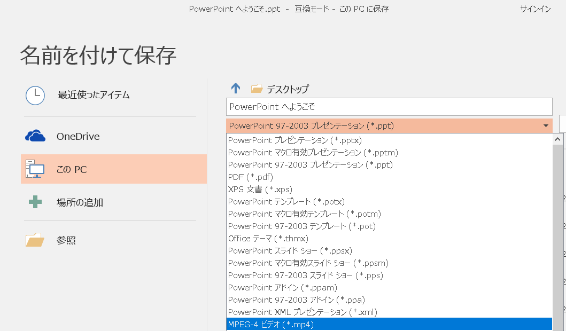Select 97-2003 スライド ショー (*.pps) format
Viewport: 566px width, 331px height.
coord(389,275)
